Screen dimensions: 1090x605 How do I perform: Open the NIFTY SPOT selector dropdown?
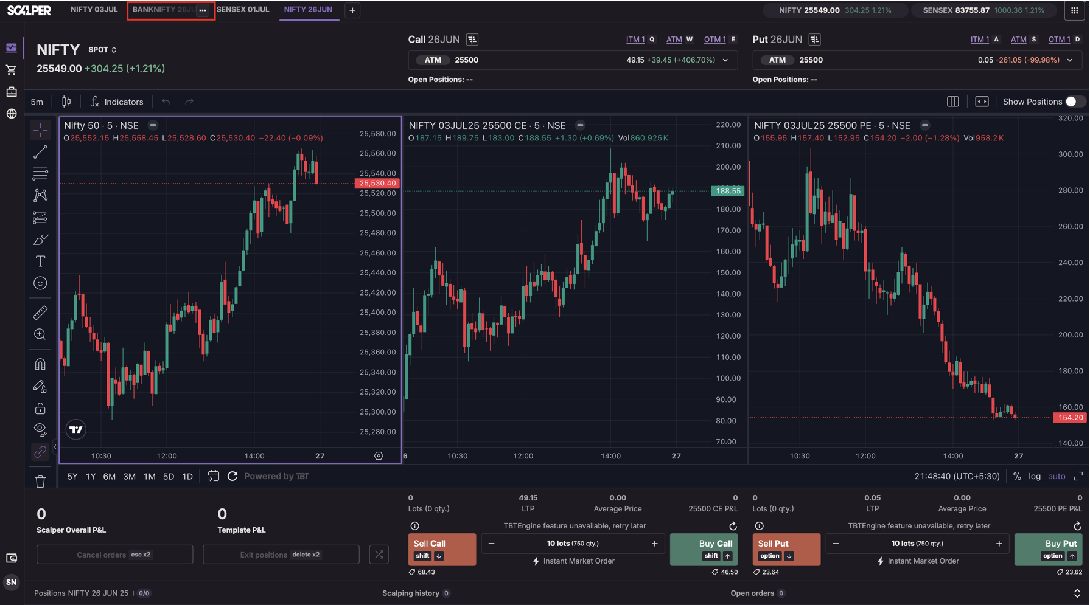click(102, 50)
